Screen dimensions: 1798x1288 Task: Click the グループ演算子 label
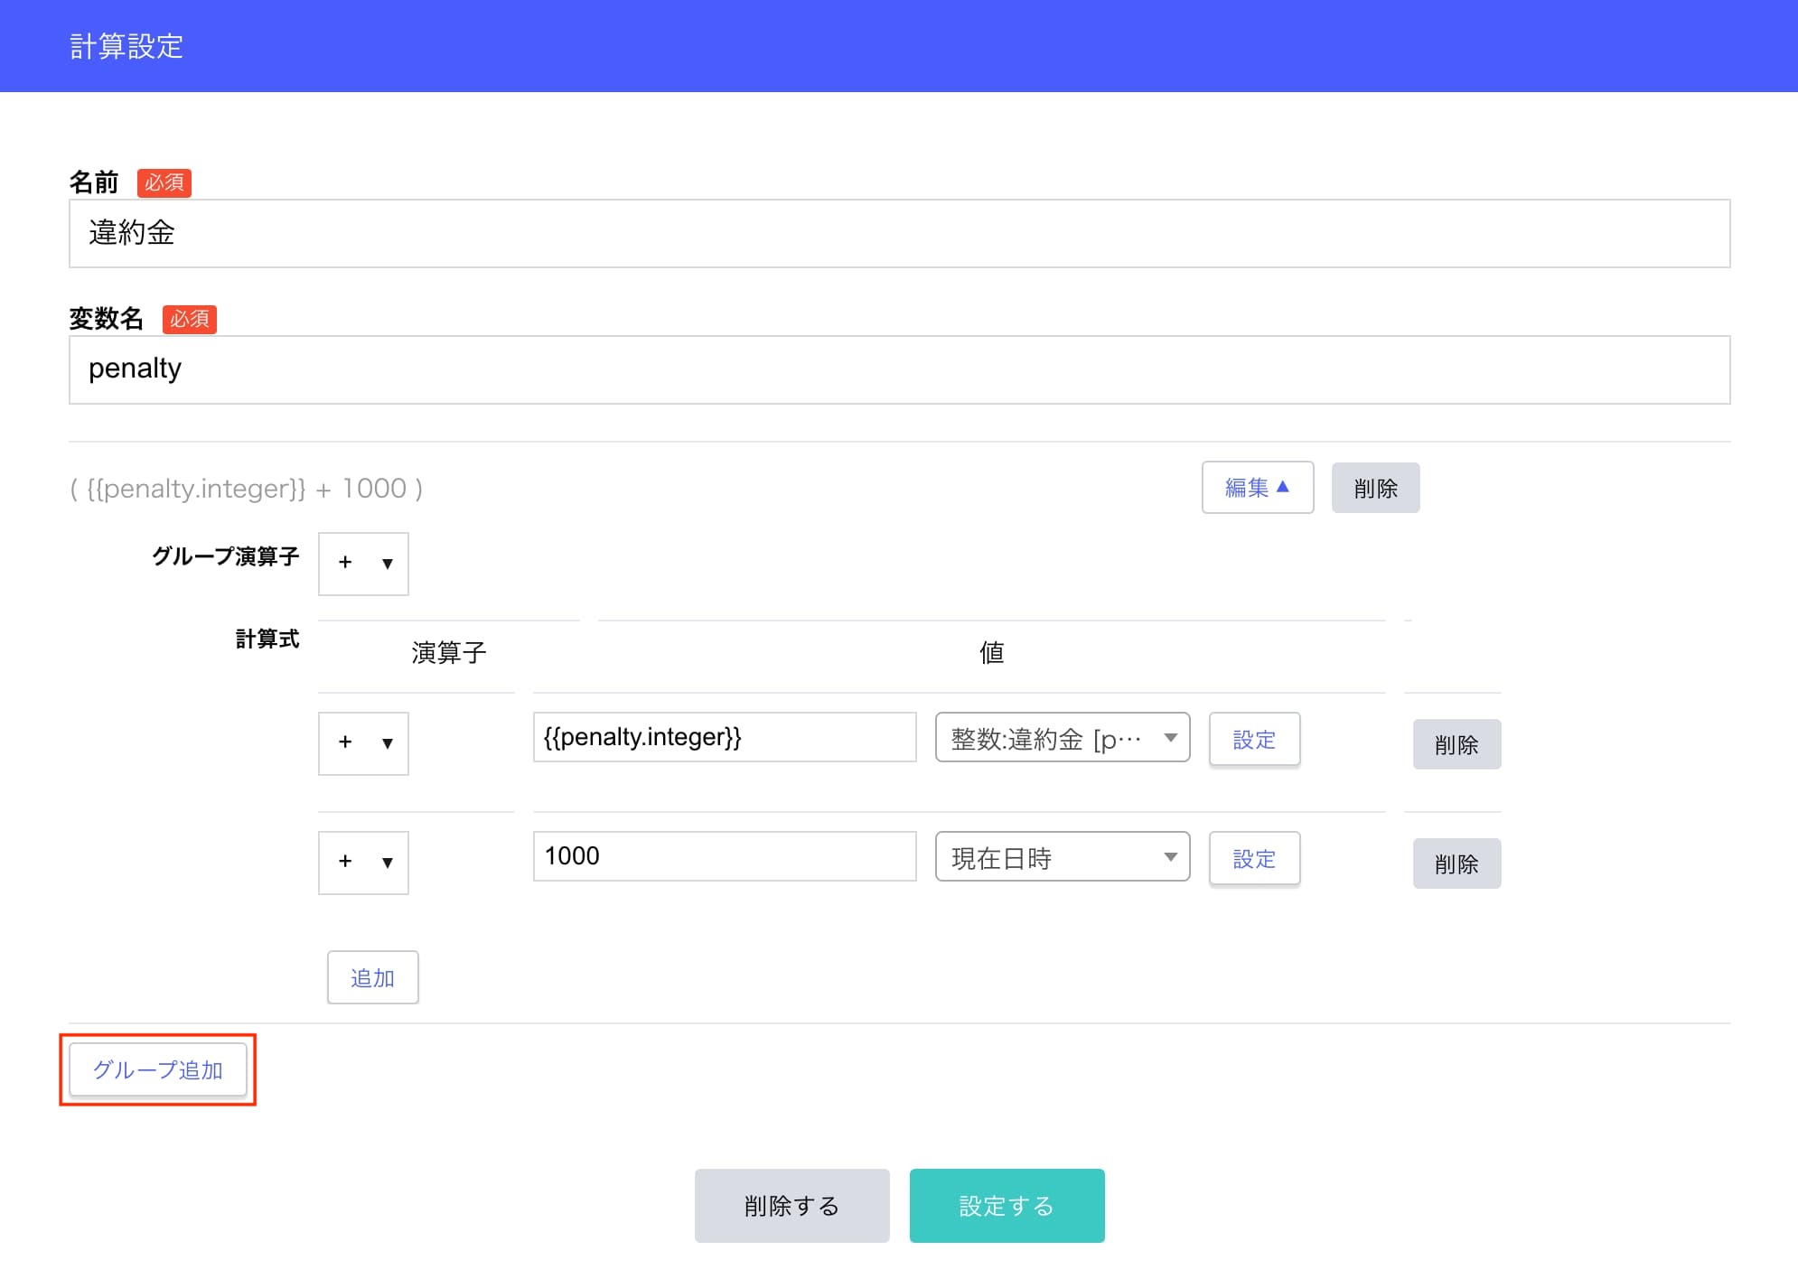coord(225,555)
